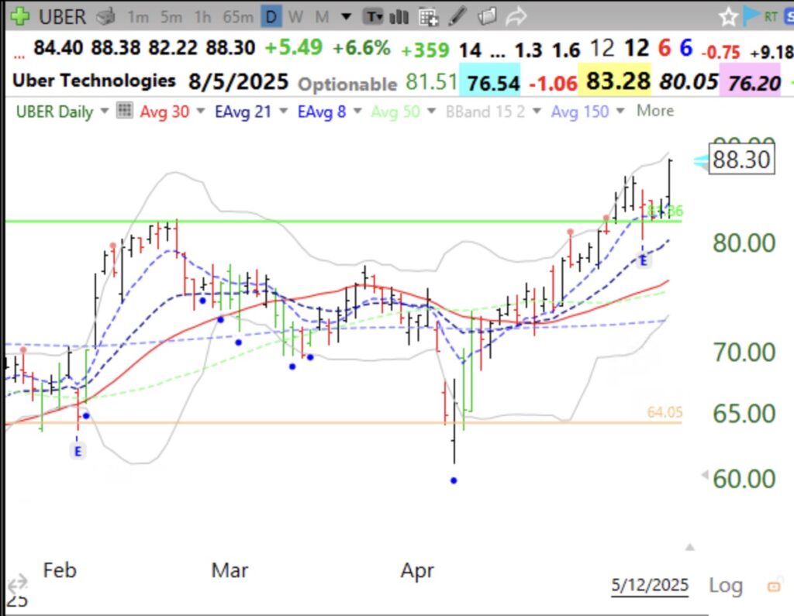Click the share chart arrow icon
This screenshot has height=616, width=794.
click(516, 16)
